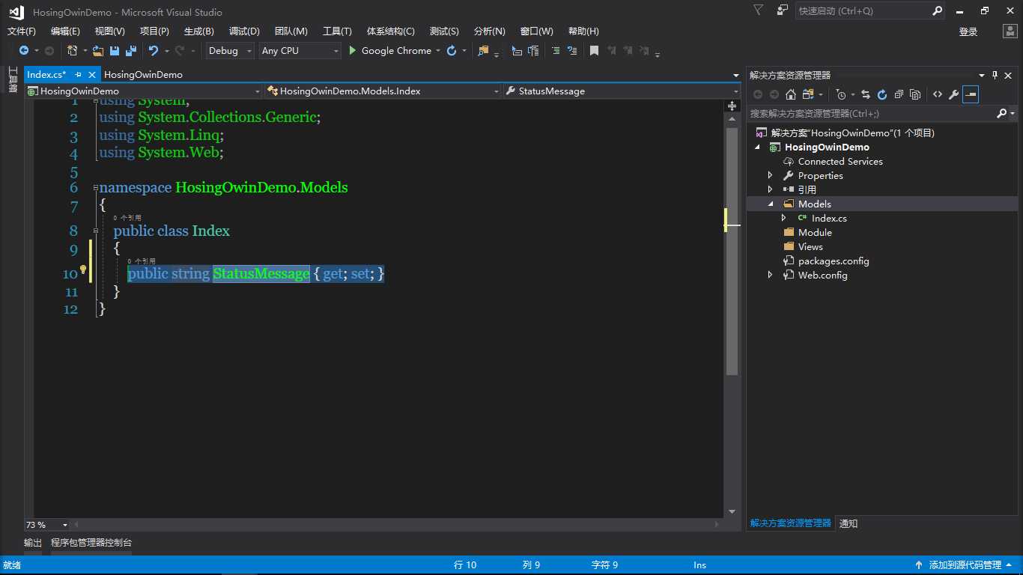
Task: Open Google Chrome browser target dropdown arrow
Action: click(x=438, y=51)
